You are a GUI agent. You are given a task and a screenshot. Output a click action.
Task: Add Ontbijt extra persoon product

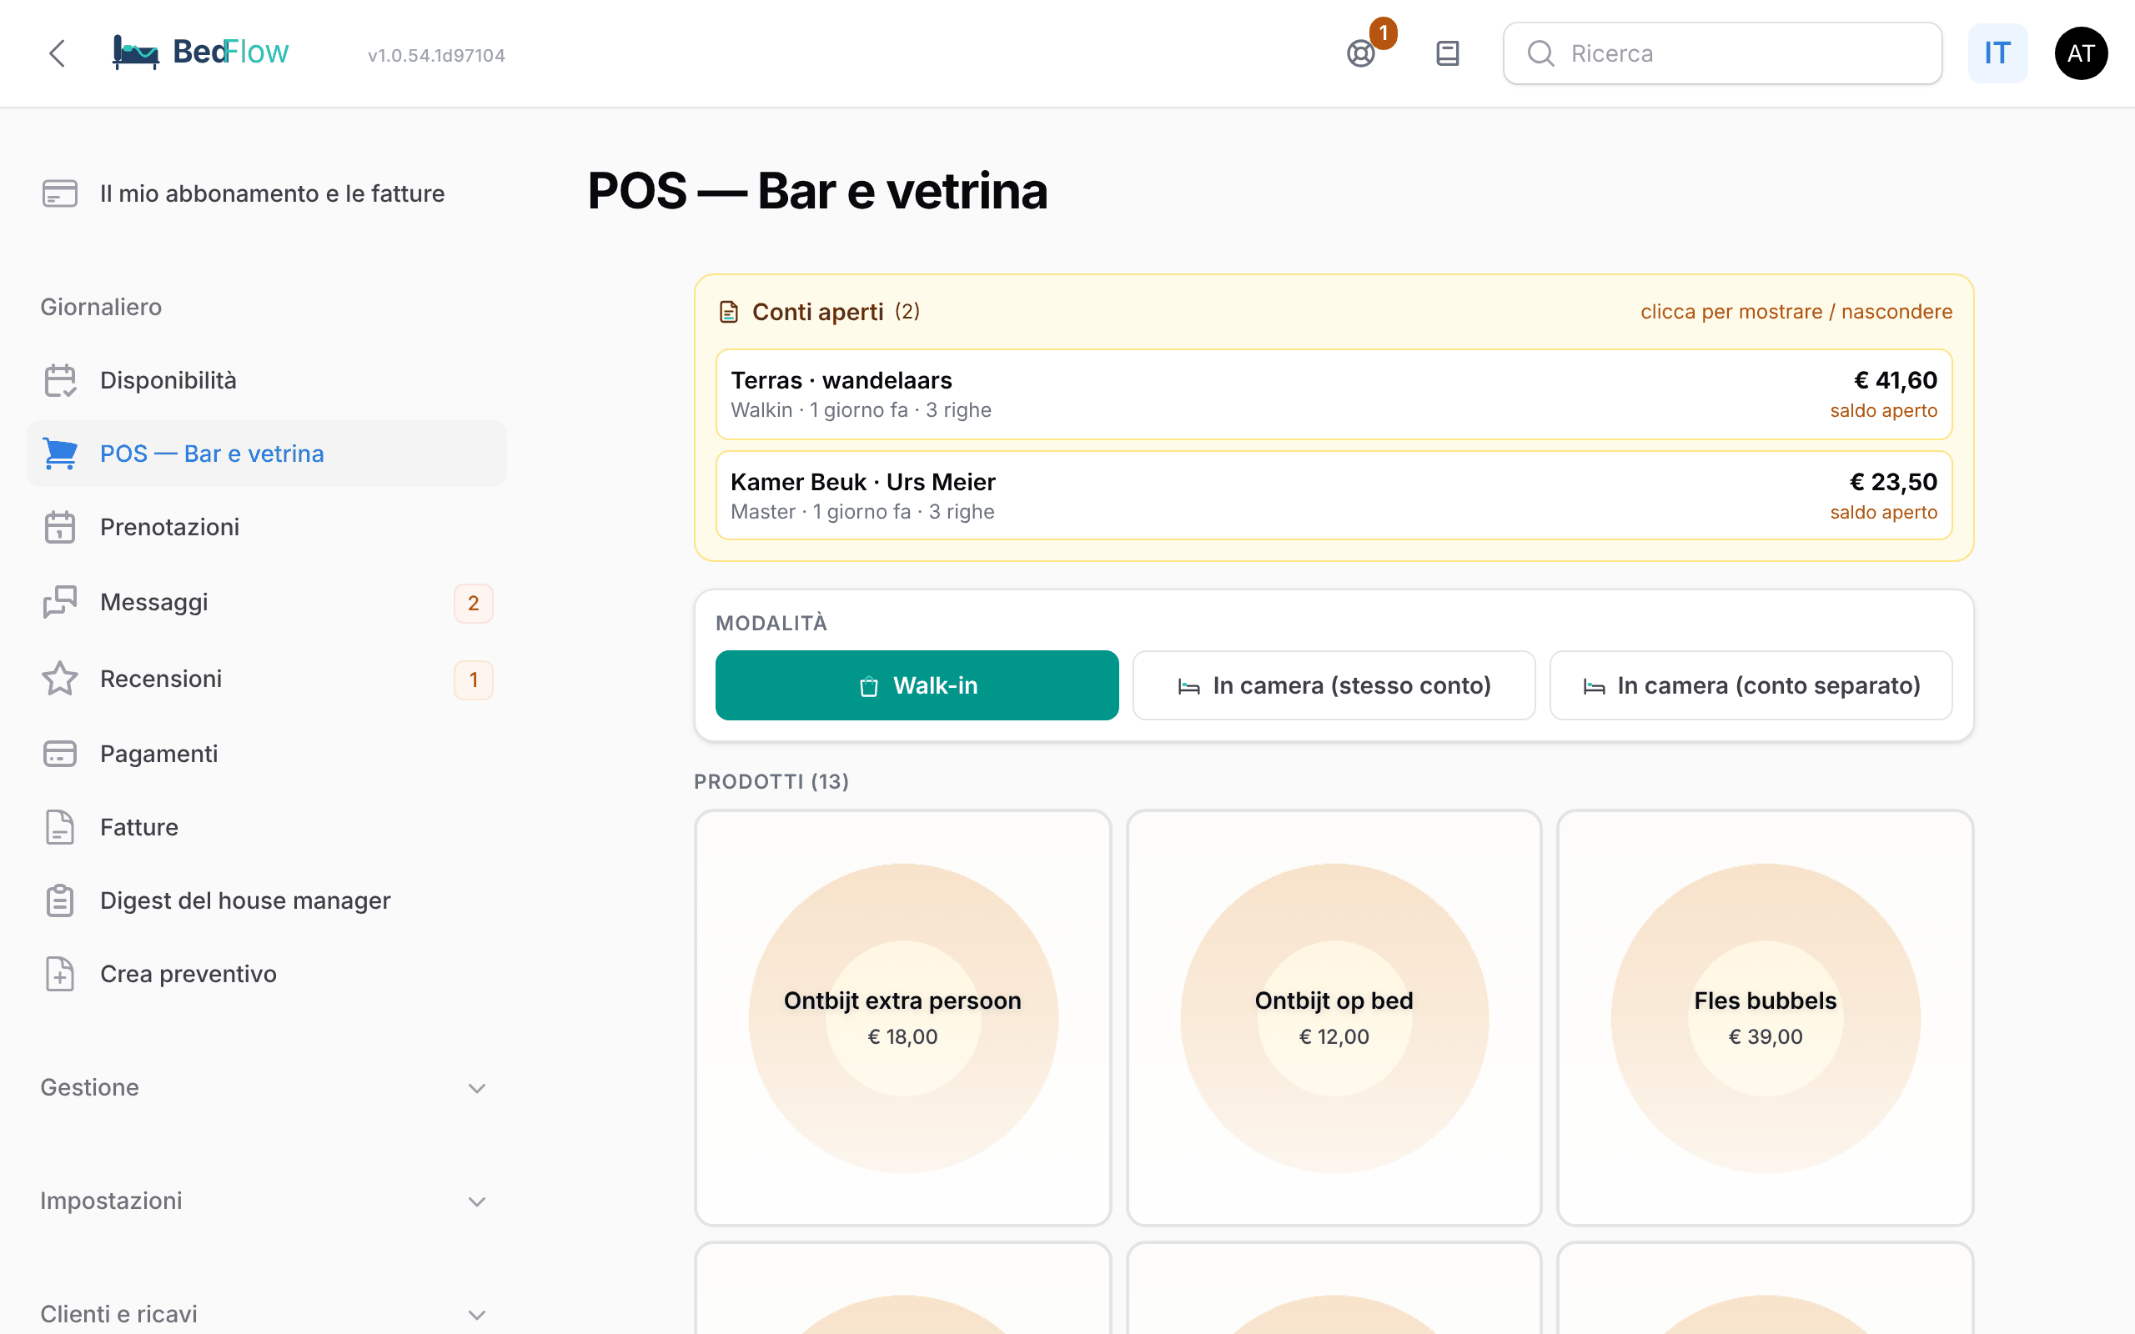click(x=902, y=1017)
